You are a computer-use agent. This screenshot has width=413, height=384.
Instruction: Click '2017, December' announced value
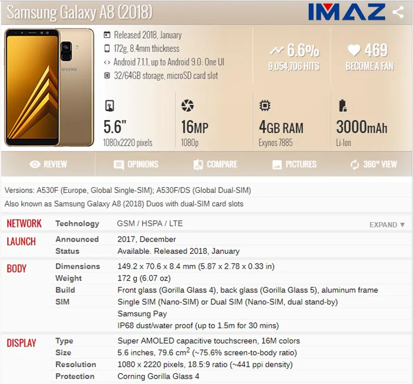tap(147, 239)
